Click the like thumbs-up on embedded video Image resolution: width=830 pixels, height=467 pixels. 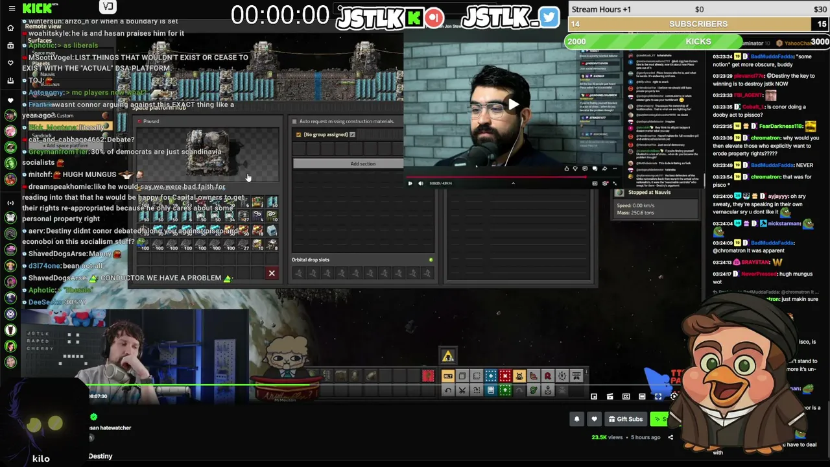(x=567, y=169)
